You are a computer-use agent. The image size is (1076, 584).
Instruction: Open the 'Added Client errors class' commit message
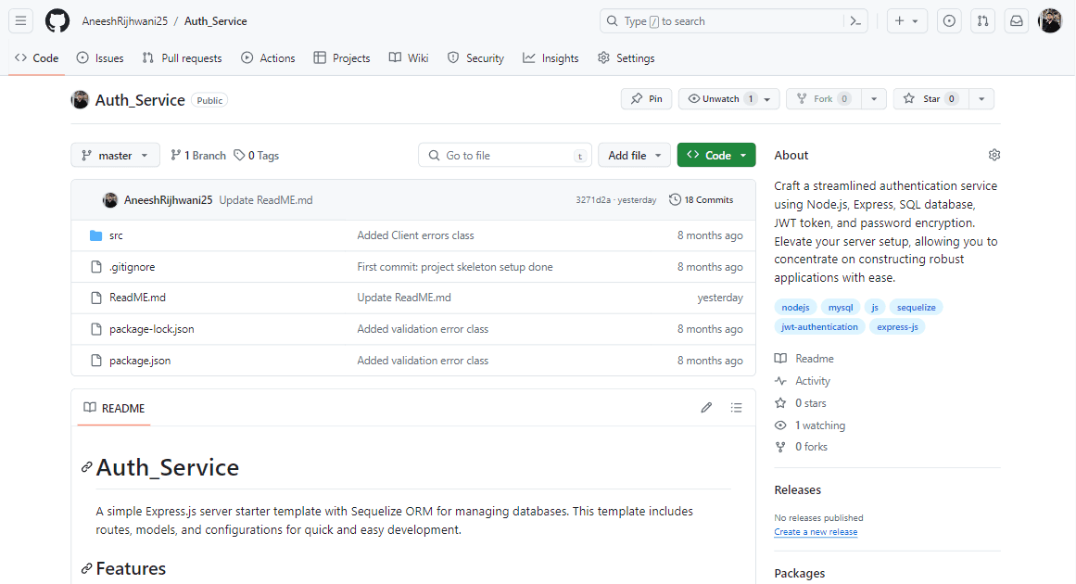[415, 235]
